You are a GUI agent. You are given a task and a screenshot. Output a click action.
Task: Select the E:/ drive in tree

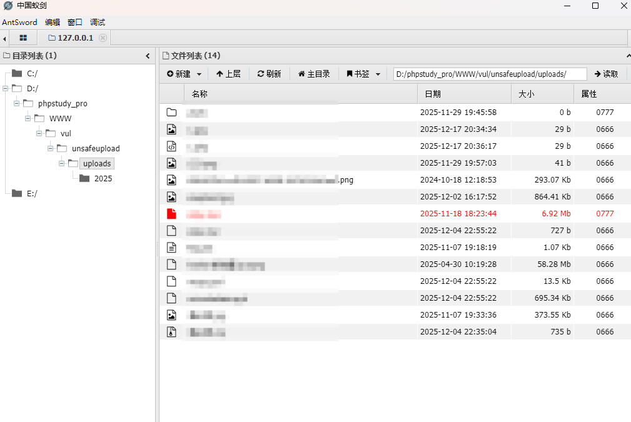[x=32, y=194]
